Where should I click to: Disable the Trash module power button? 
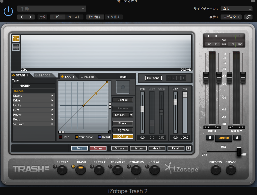click(x=73, y=166)
